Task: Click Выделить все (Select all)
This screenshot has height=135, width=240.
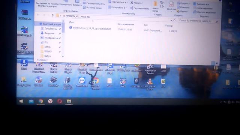Action: (201, 4)
